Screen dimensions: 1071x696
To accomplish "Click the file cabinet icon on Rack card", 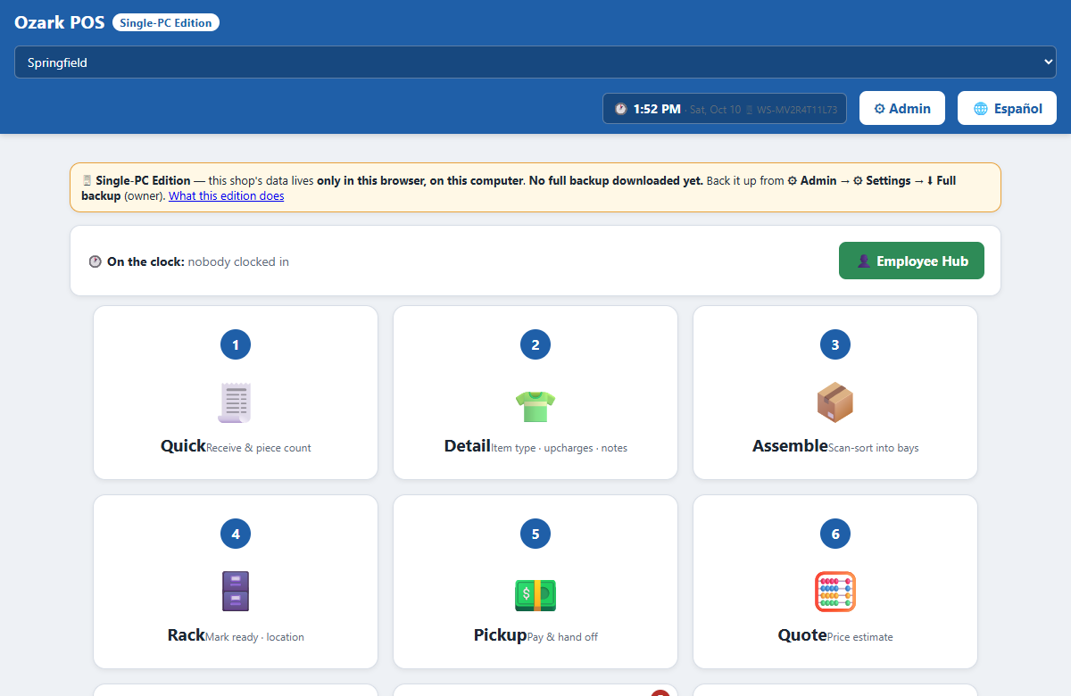I will click(x=236, y=591).
